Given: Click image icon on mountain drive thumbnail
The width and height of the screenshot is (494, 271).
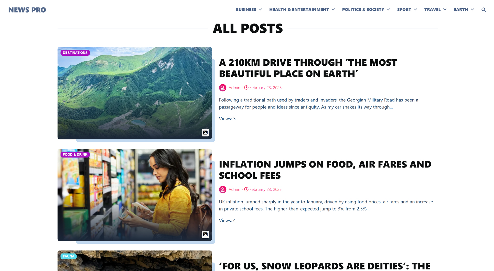Looking at the screenshot, I should coord(205,133).
